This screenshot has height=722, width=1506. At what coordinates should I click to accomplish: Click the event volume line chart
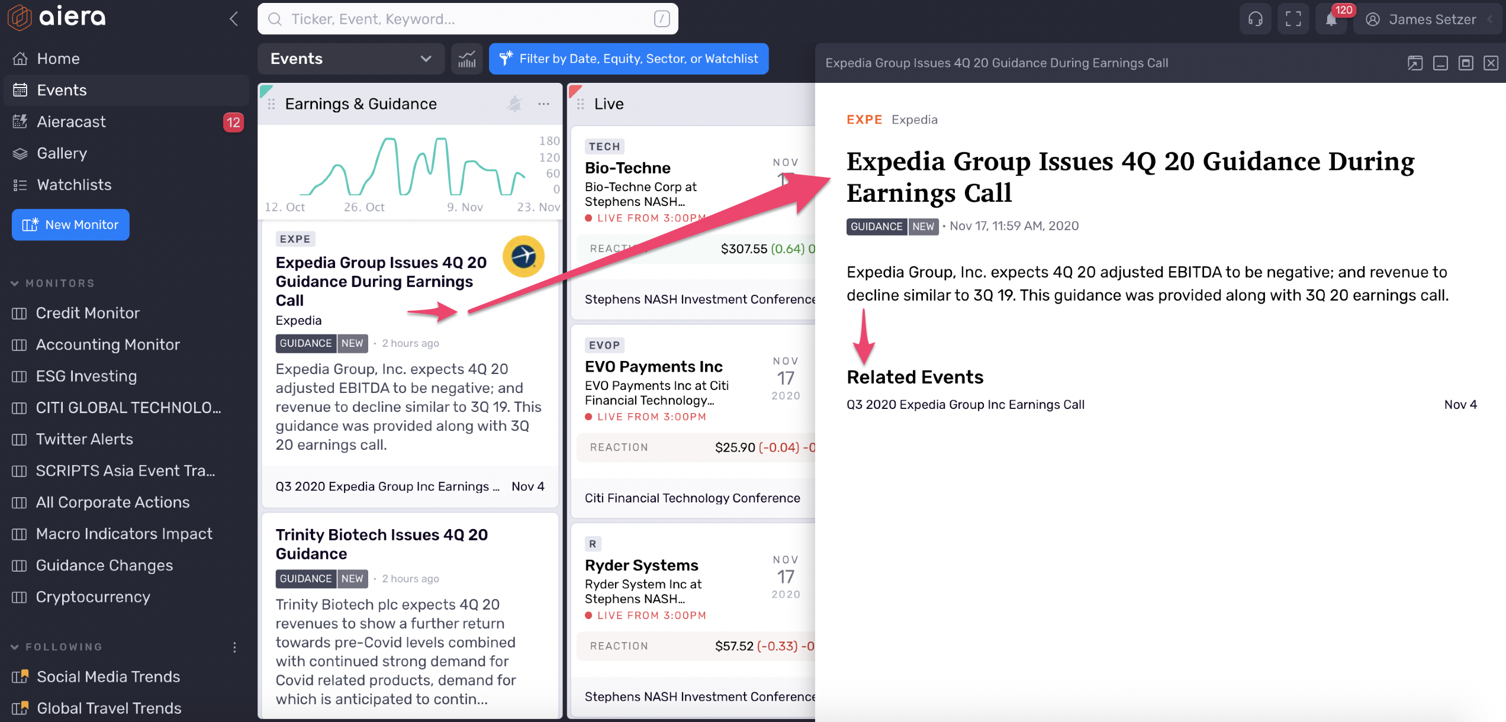tap(411, 167)
